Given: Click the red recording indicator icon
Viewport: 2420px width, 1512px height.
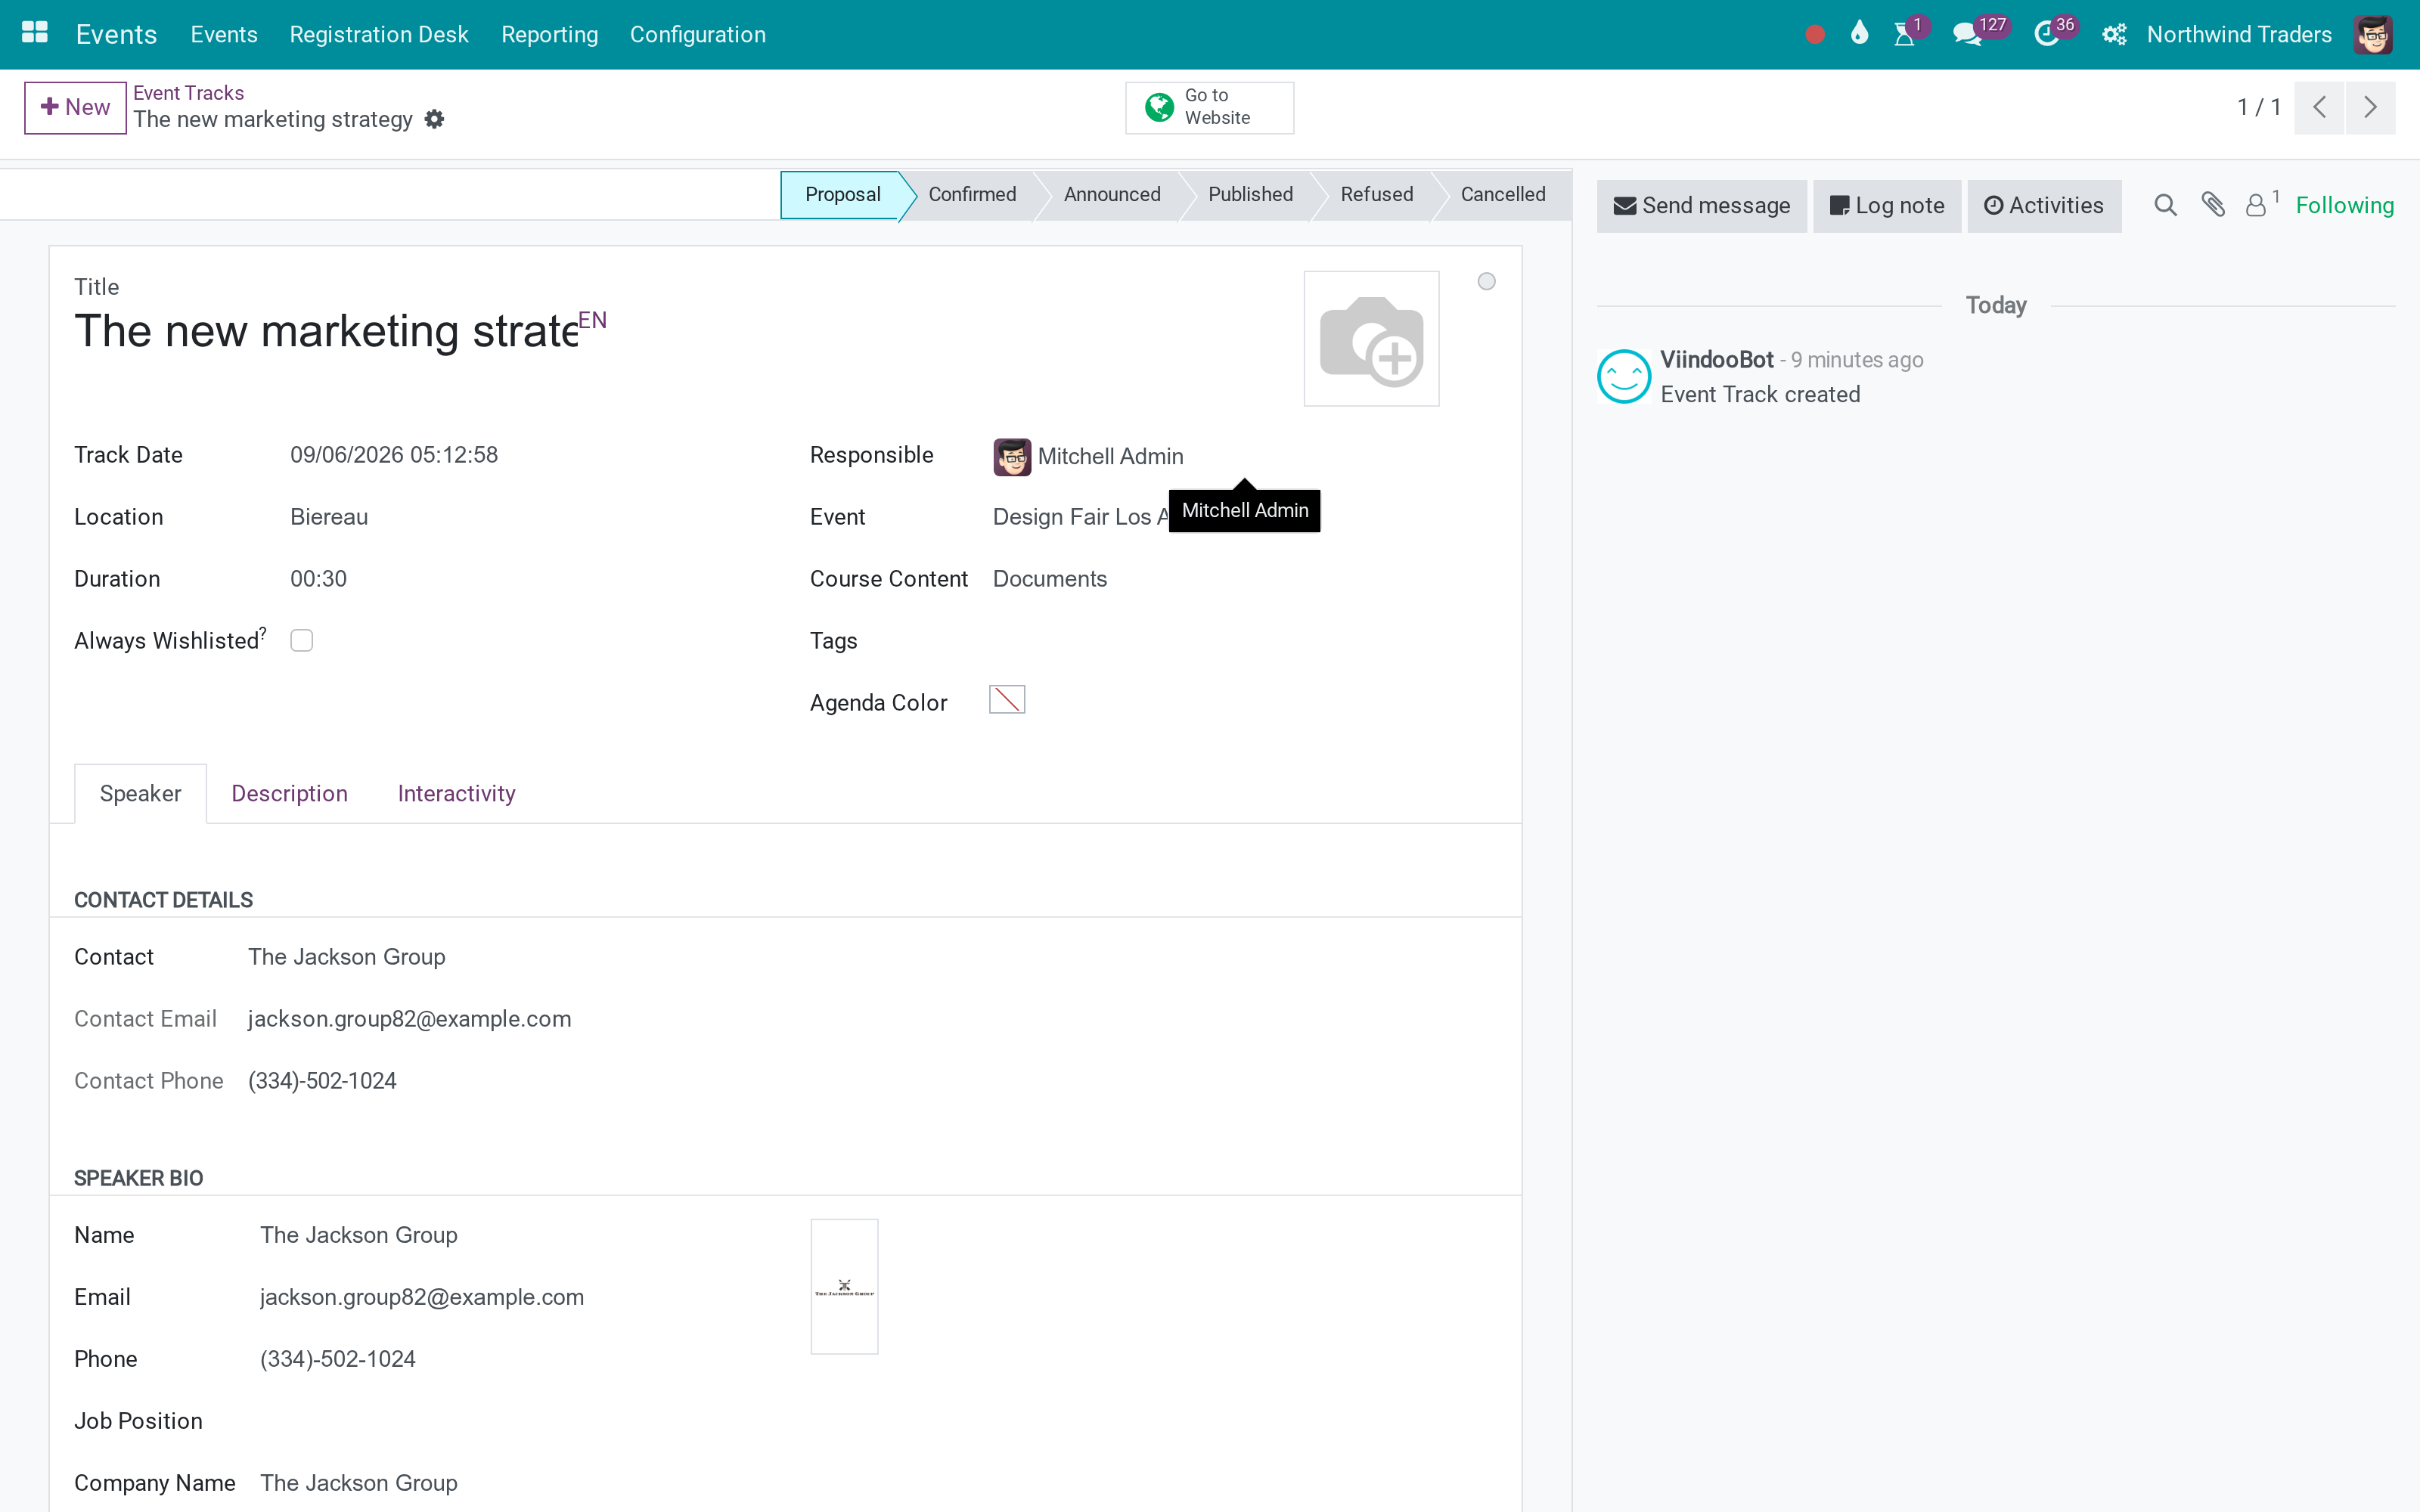Looking at the screenshot, I should [1815, 35].
